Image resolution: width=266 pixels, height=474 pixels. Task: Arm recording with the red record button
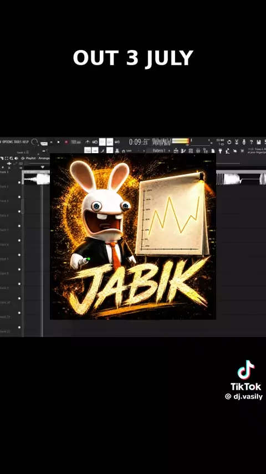(x=66, y=142)
